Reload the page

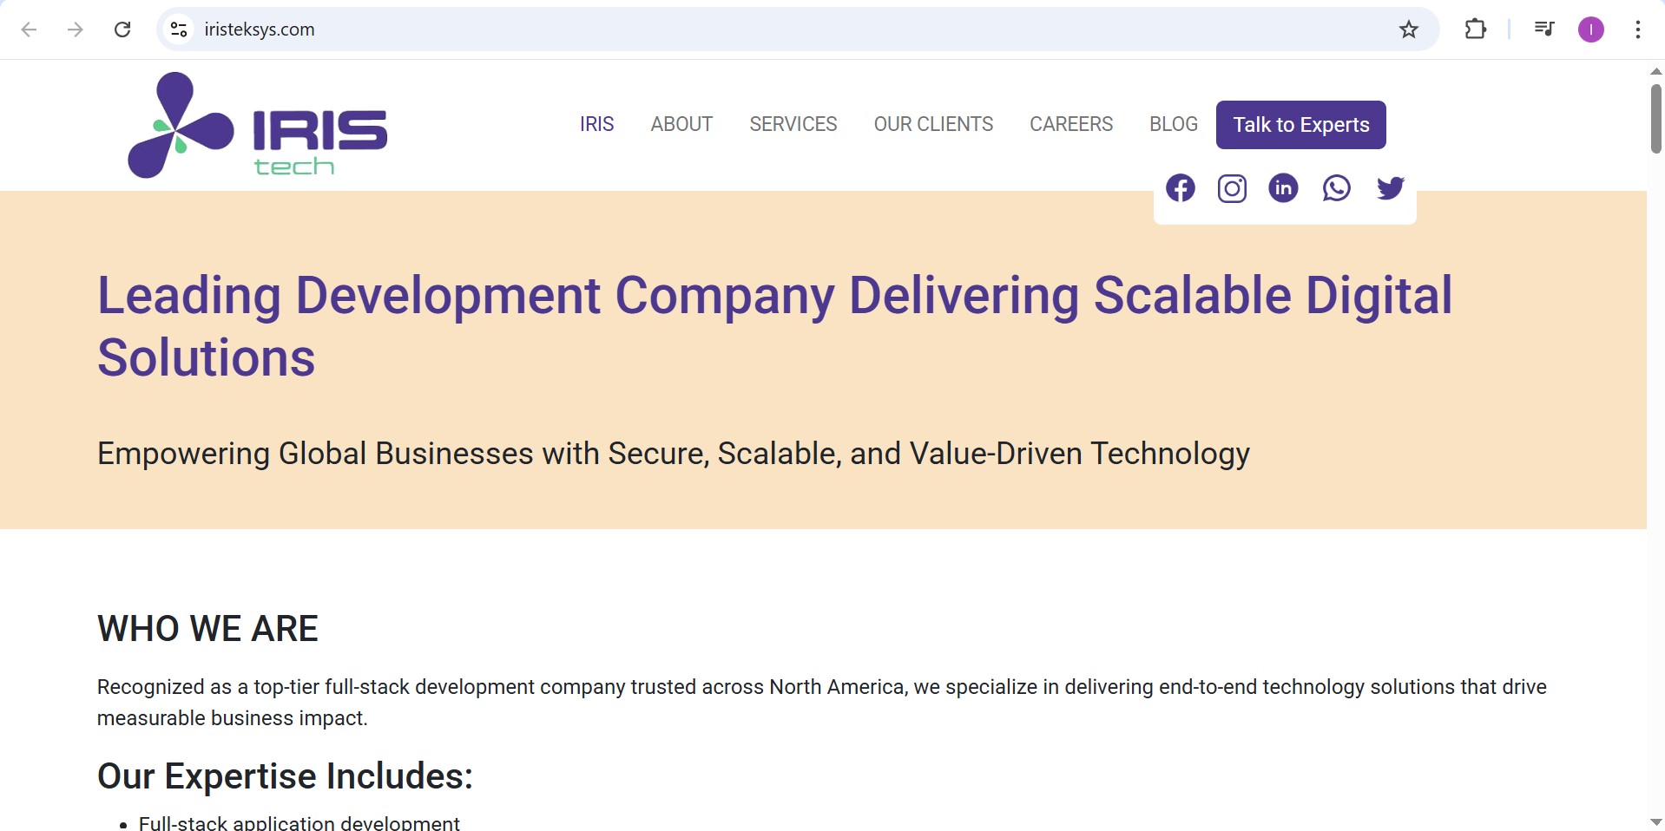click(x=122, y=29)
